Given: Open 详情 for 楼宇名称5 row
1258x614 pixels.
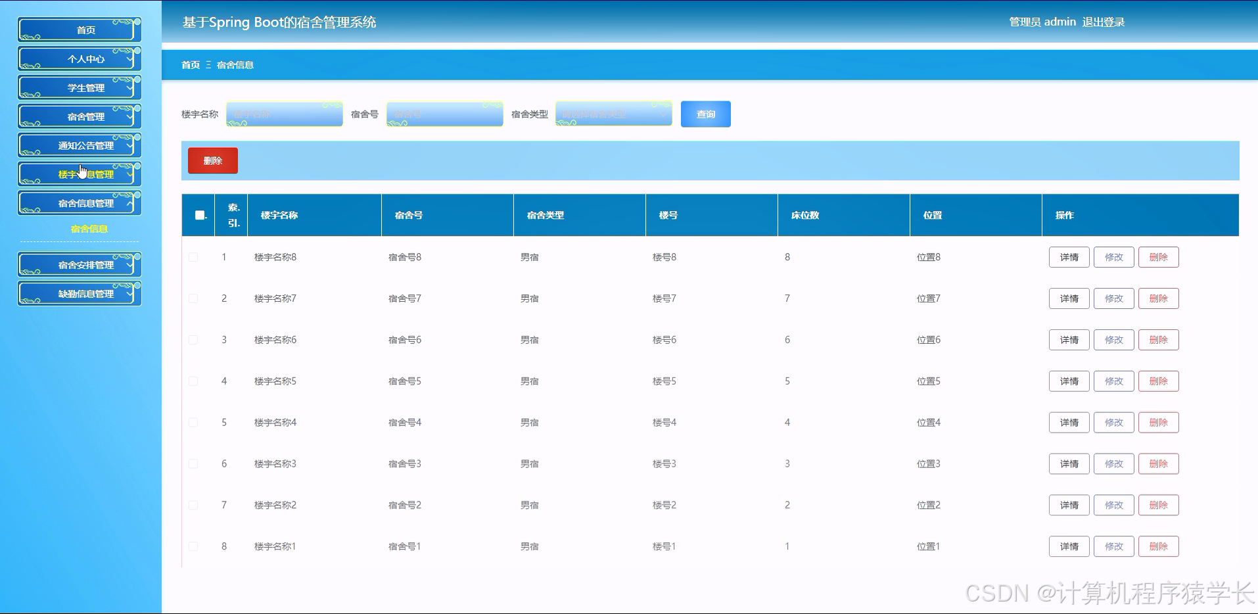Looking at the screenshot, I should [x=1069, y=381].
